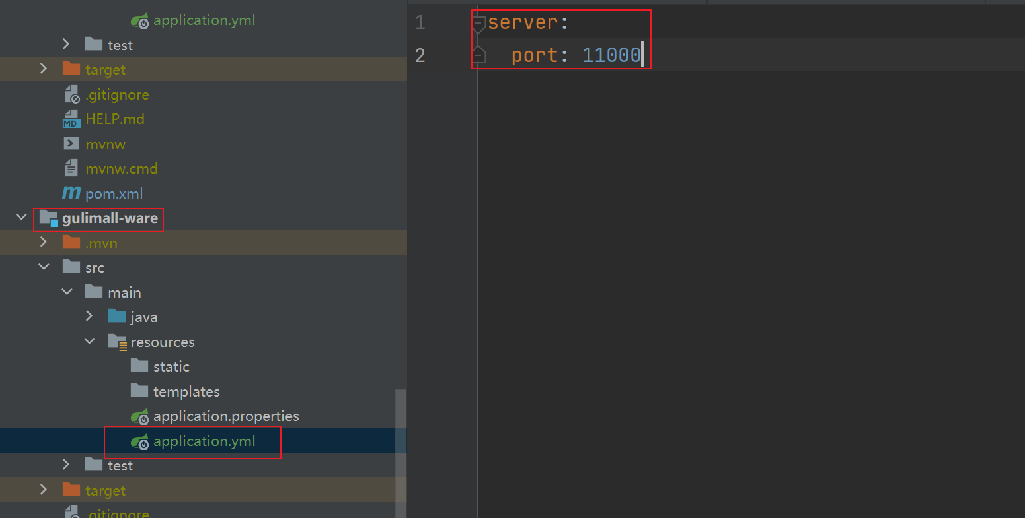Click the mvnw shell script icon
1025x518 pixels.
(71, 144)
